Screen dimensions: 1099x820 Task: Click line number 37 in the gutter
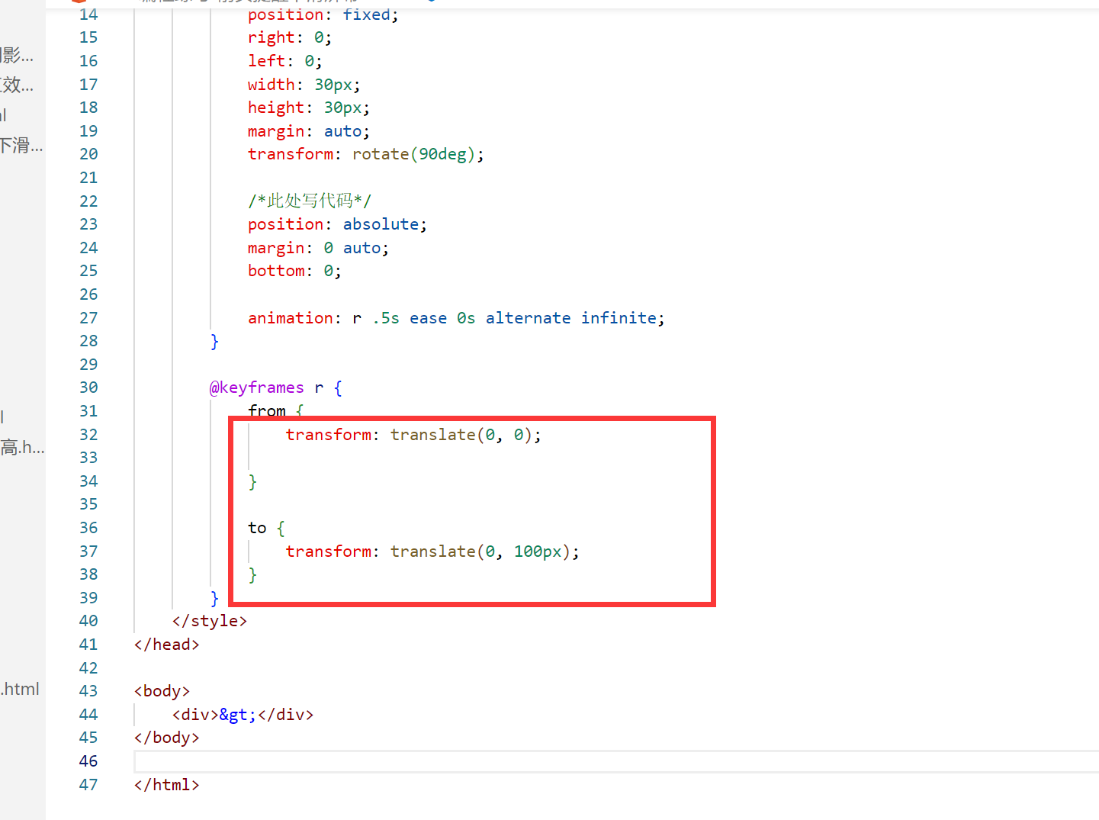pyautogui.click(x=88, y=551)
